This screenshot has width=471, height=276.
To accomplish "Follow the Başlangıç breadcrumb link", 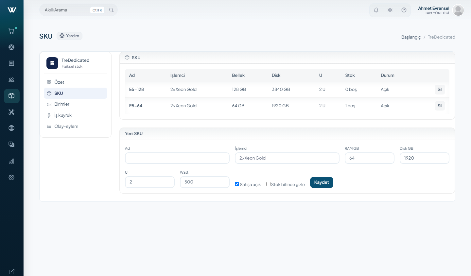I will [x=411, y=37].
